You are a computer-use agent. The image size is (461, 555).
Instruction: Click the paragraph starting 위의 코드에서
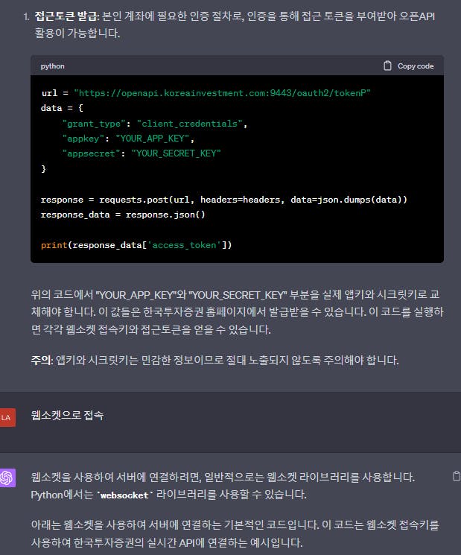(237, 312)
